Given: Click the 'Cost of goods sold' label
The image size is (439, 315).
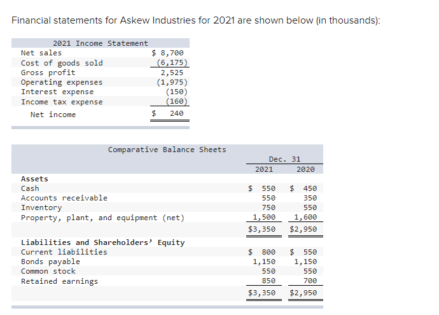Looking at the screenshot, I should pyautogui.click(x=62, y=63).
